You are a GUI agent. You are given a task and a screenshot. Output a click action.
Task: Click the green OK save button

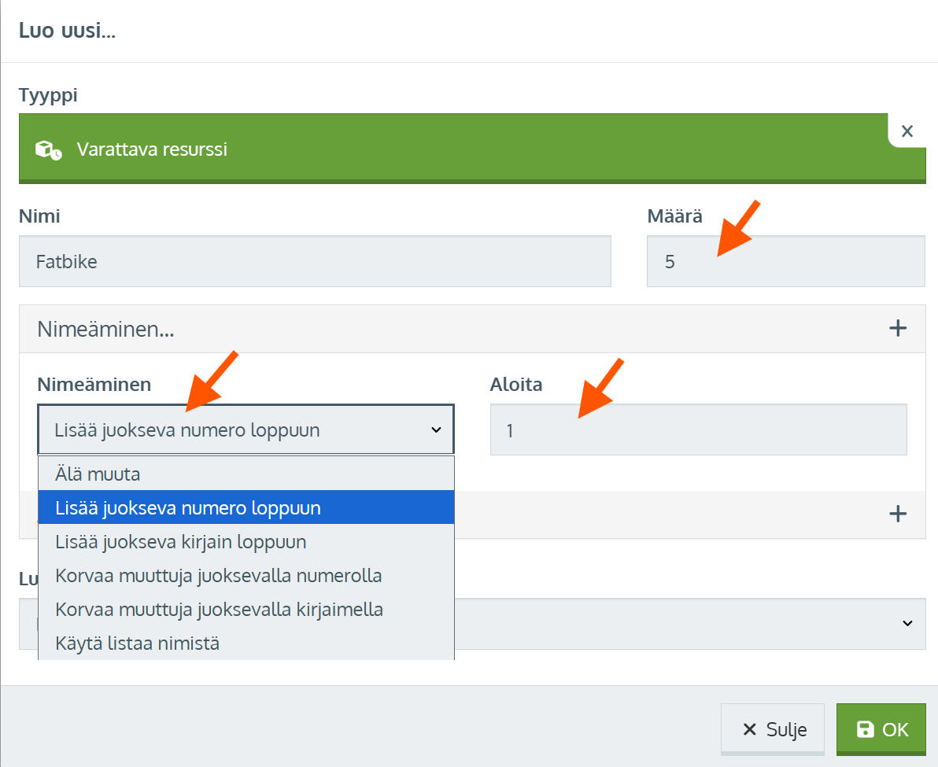(881, 729)
